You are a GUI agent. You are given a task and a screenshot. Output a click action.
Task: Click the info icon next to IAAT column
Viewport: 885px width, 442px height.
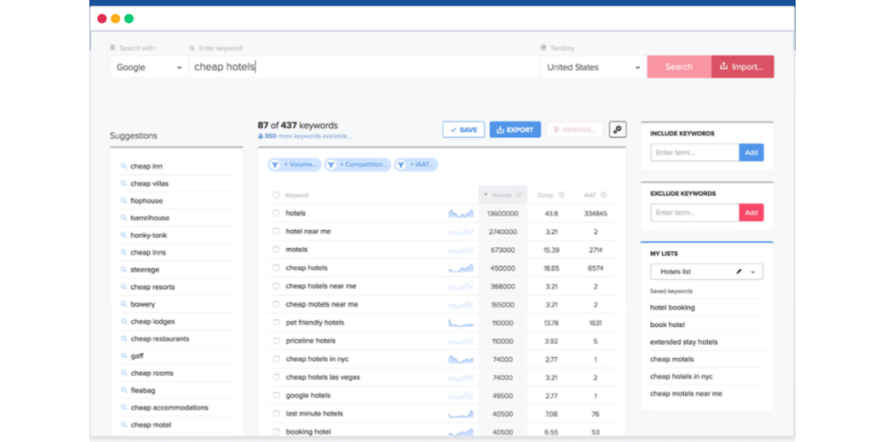606,195
